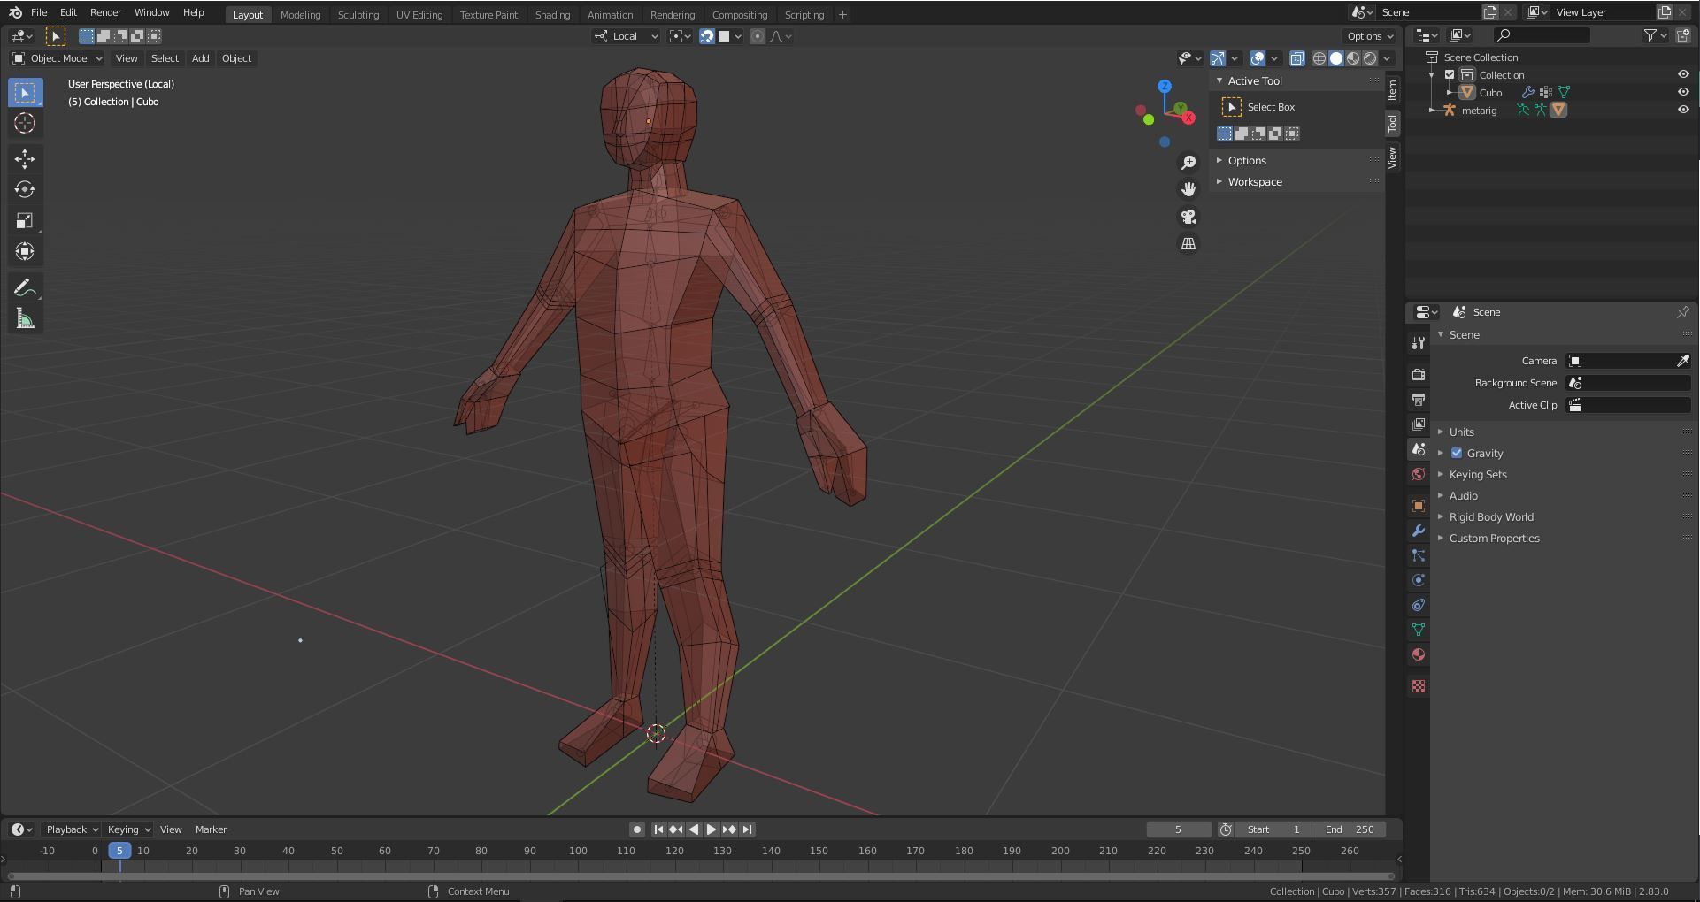Open the Particles properties tab
Viewport: 1700px width, 902px height.
pyautogui.click(x=1419, y=555)
